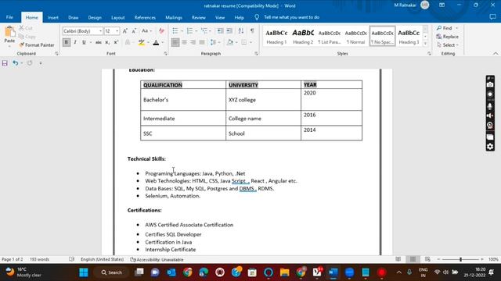Toggle Bold formatting
The height and width of the screenshot is (281, 501).
pos(67,42)
